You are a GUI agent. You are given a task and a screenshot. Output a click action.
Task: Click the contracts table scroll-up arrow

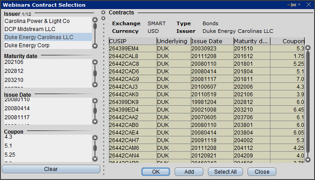[x=308, y=48]
